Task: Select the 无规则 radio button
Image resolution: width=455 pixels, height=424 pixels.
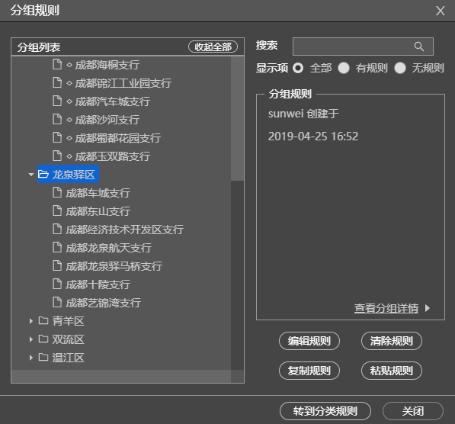Action: coord(400,68)
